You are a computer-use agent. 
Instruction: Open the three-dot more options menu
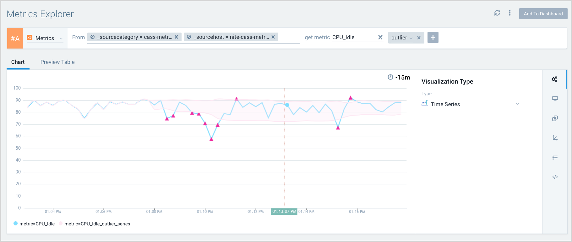[x=509, y=13]
